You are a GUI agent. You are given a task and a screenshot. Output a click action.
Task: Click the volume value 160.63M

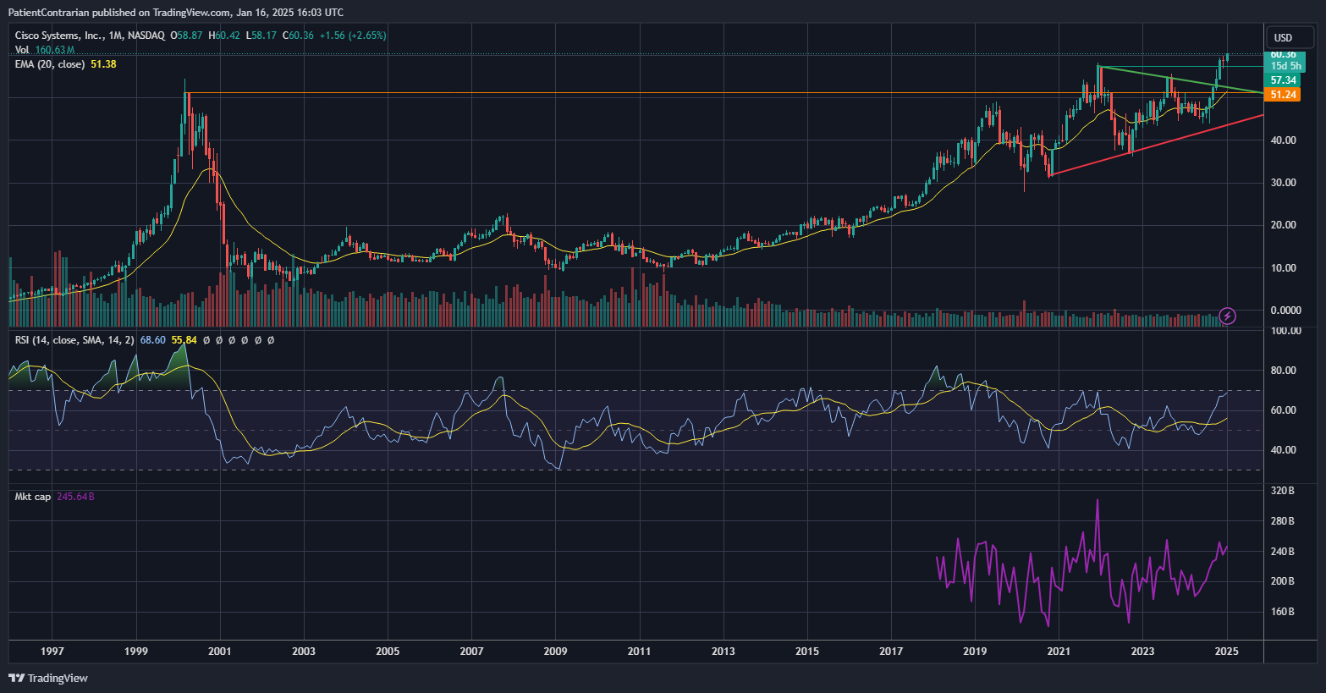click(x=55, y=50)
